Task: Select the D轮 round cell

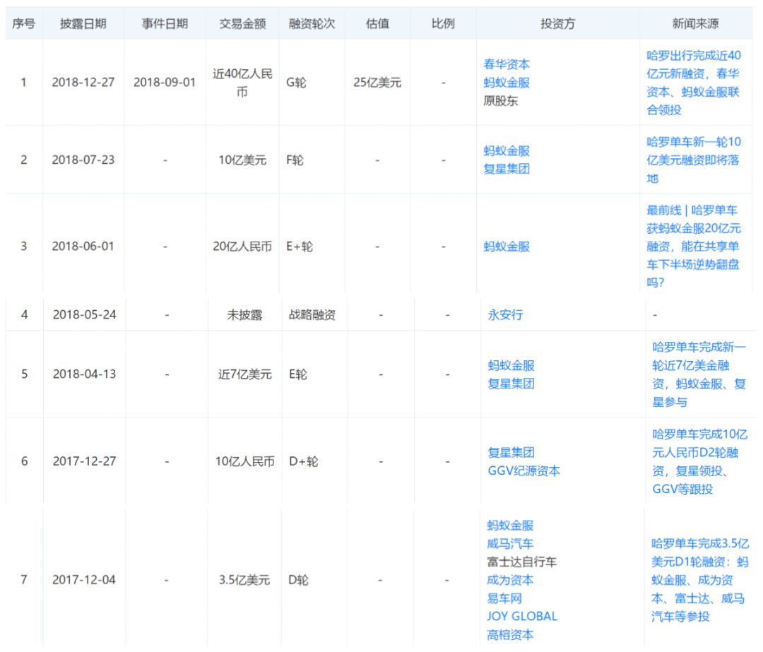Action: coord(298,580)
